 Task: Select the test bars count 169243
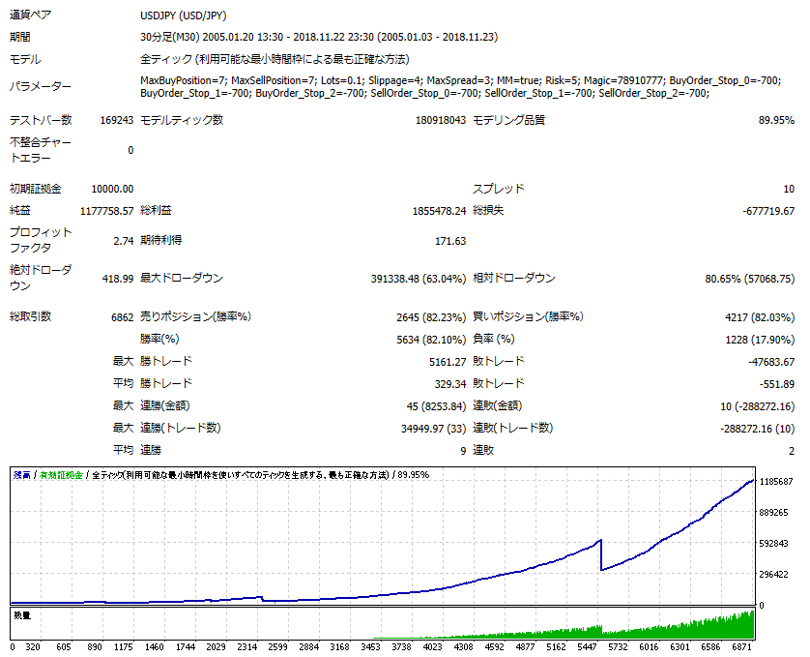click(117, 121)
